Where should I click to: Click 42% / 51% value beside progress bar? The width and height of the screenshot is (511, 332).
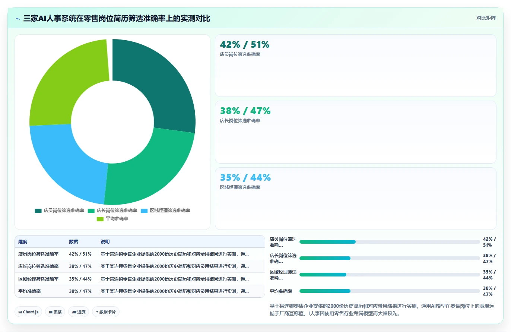point(489,242)
